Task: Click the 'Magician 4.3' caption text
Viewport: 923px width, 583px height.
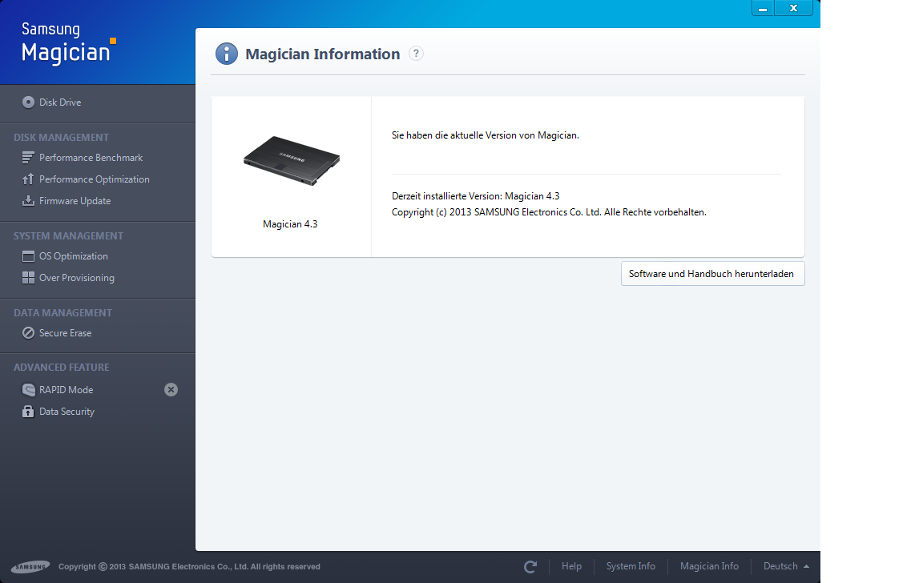Action: coord(290,224)
